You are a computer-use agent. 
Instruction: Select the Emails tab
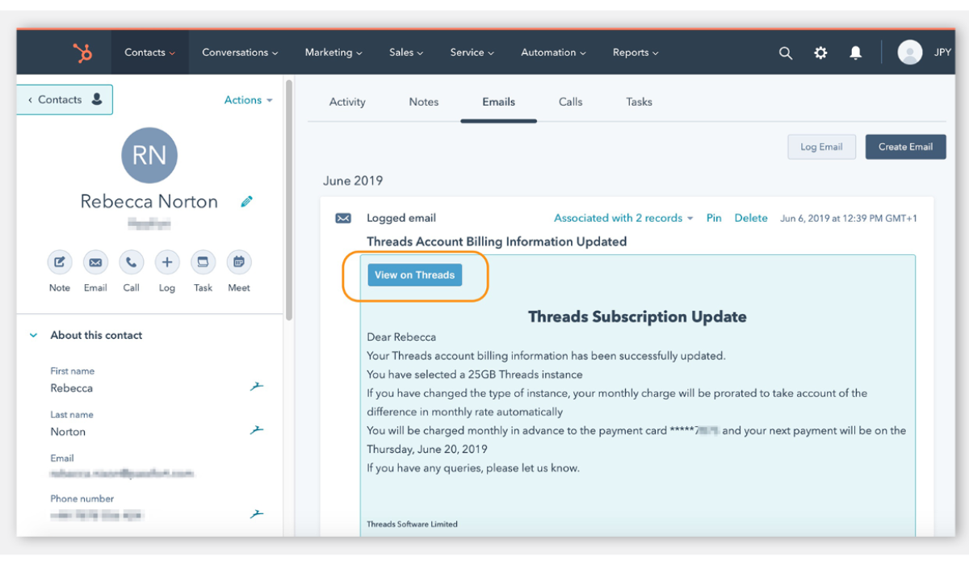pyautogui.click(x=499, y=102)
